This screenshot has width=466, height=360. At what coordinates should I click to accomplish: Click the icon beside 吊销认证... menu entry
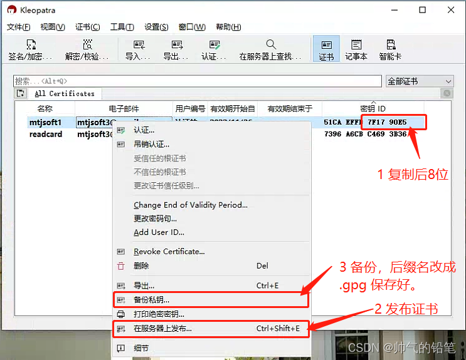pyautogui.click(x=120, y=144)
